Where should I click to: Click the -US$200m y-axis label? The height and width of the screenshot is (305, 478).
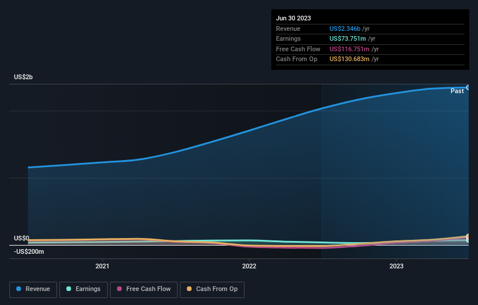pos(29,251)
